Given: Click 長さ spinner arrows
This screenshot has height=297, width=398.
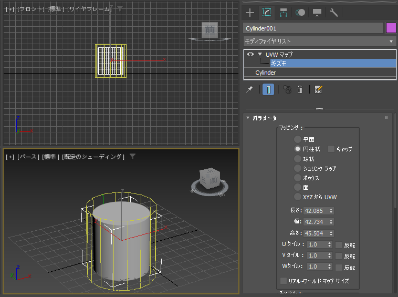Looking at the screenshot, I should click(331, 211).
